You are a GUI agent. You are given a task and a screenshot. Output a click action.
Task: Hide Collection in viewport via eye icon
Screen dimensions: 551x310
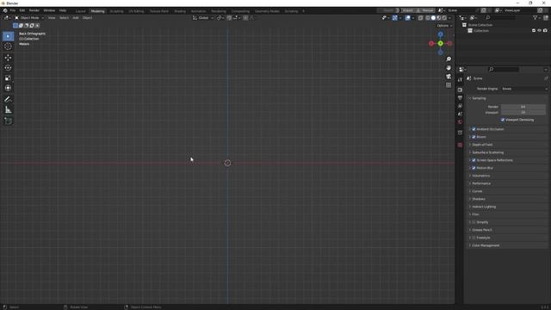coord(540,31)
